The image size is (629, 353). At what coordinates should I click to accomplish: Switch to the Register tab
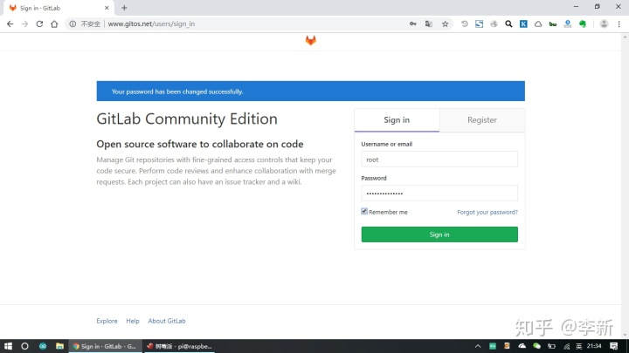[482, 120]
